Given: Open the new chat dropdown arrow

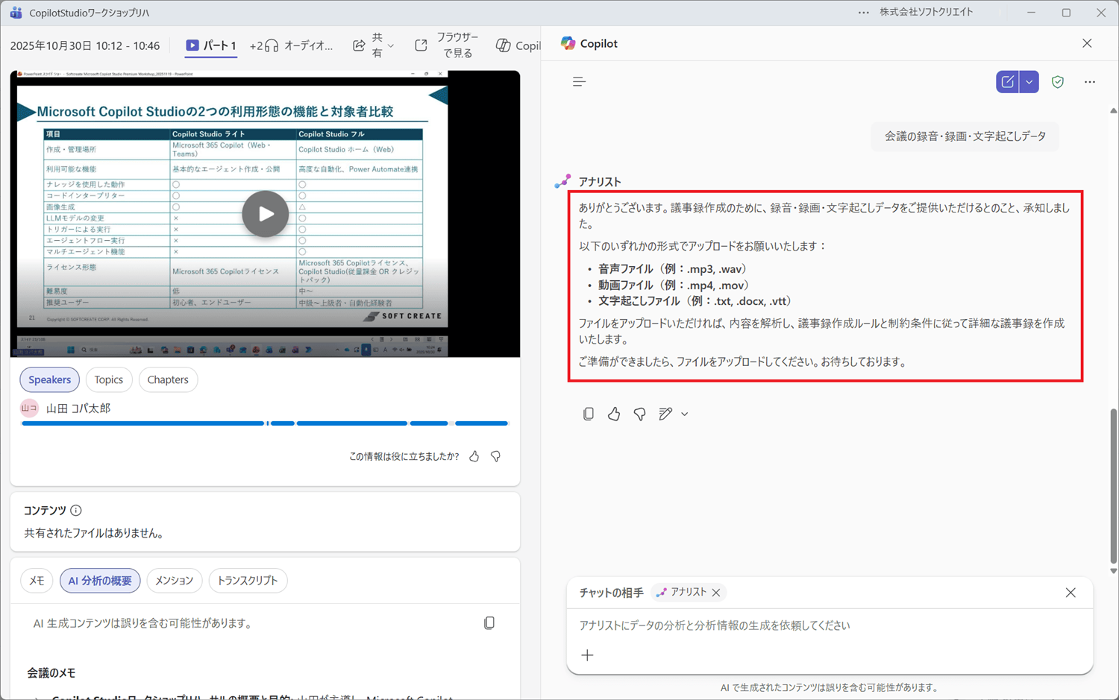Looking at the screenshot, I should tap(1029, 81).
